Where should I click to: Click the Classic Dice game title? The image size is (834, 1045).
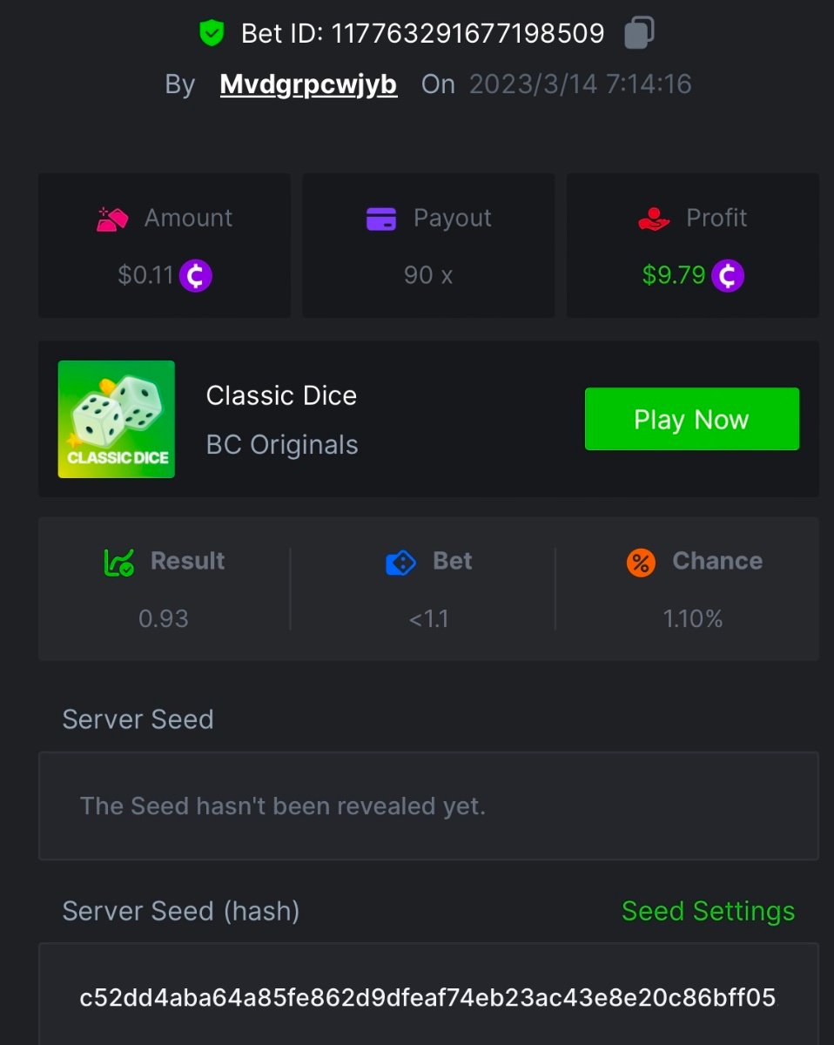coord(281,396)
